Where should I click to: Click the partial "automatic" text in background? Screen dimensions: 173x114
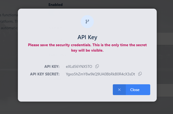9,28
